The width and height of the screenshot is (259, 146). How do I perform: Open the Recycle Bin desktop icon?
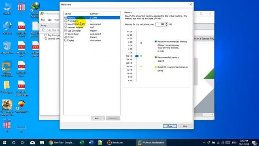click(7, 48)
